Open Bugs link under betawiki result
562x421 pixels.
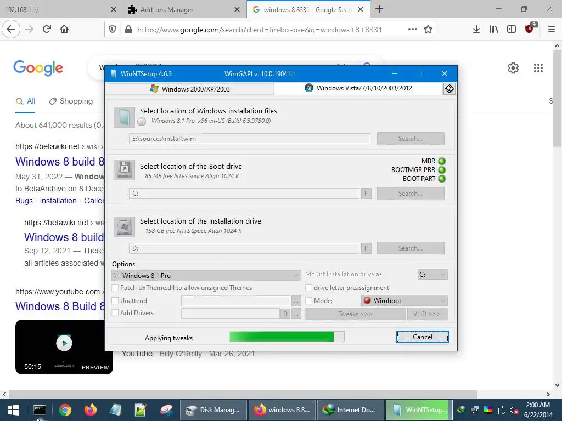click(24, 201)
